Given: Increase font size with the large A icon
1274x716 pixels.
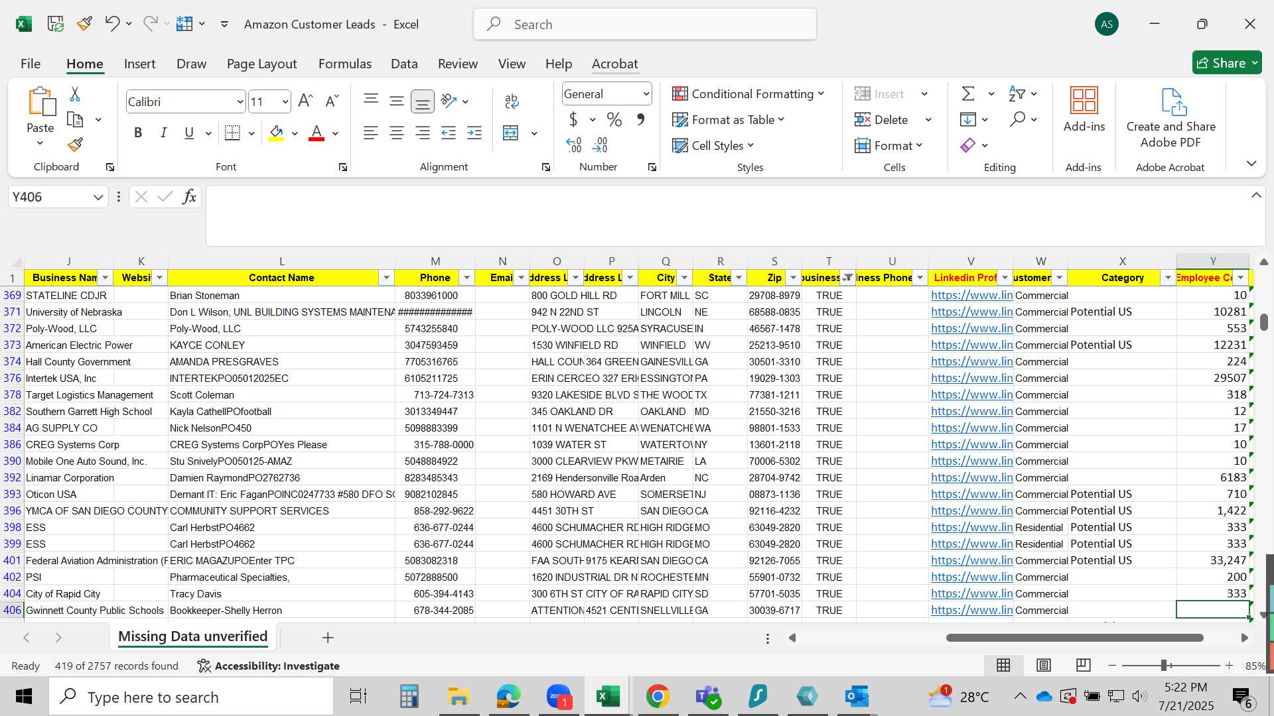Looking at the screenshot, I should [x=305, y=101].
